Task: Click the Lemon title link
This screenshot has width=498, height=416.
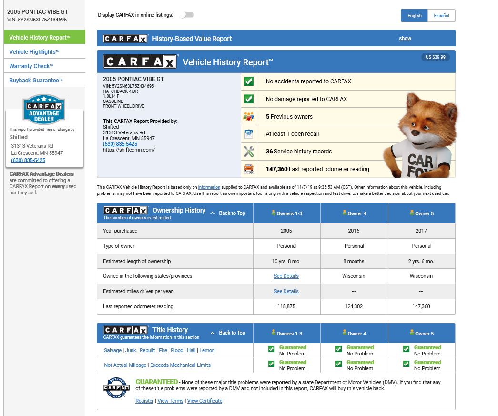Action: click(207, 350)
